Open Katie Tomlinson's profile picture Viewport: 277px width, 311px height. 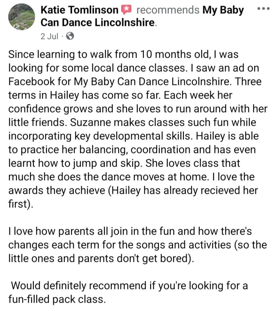[x=21, y=17]
